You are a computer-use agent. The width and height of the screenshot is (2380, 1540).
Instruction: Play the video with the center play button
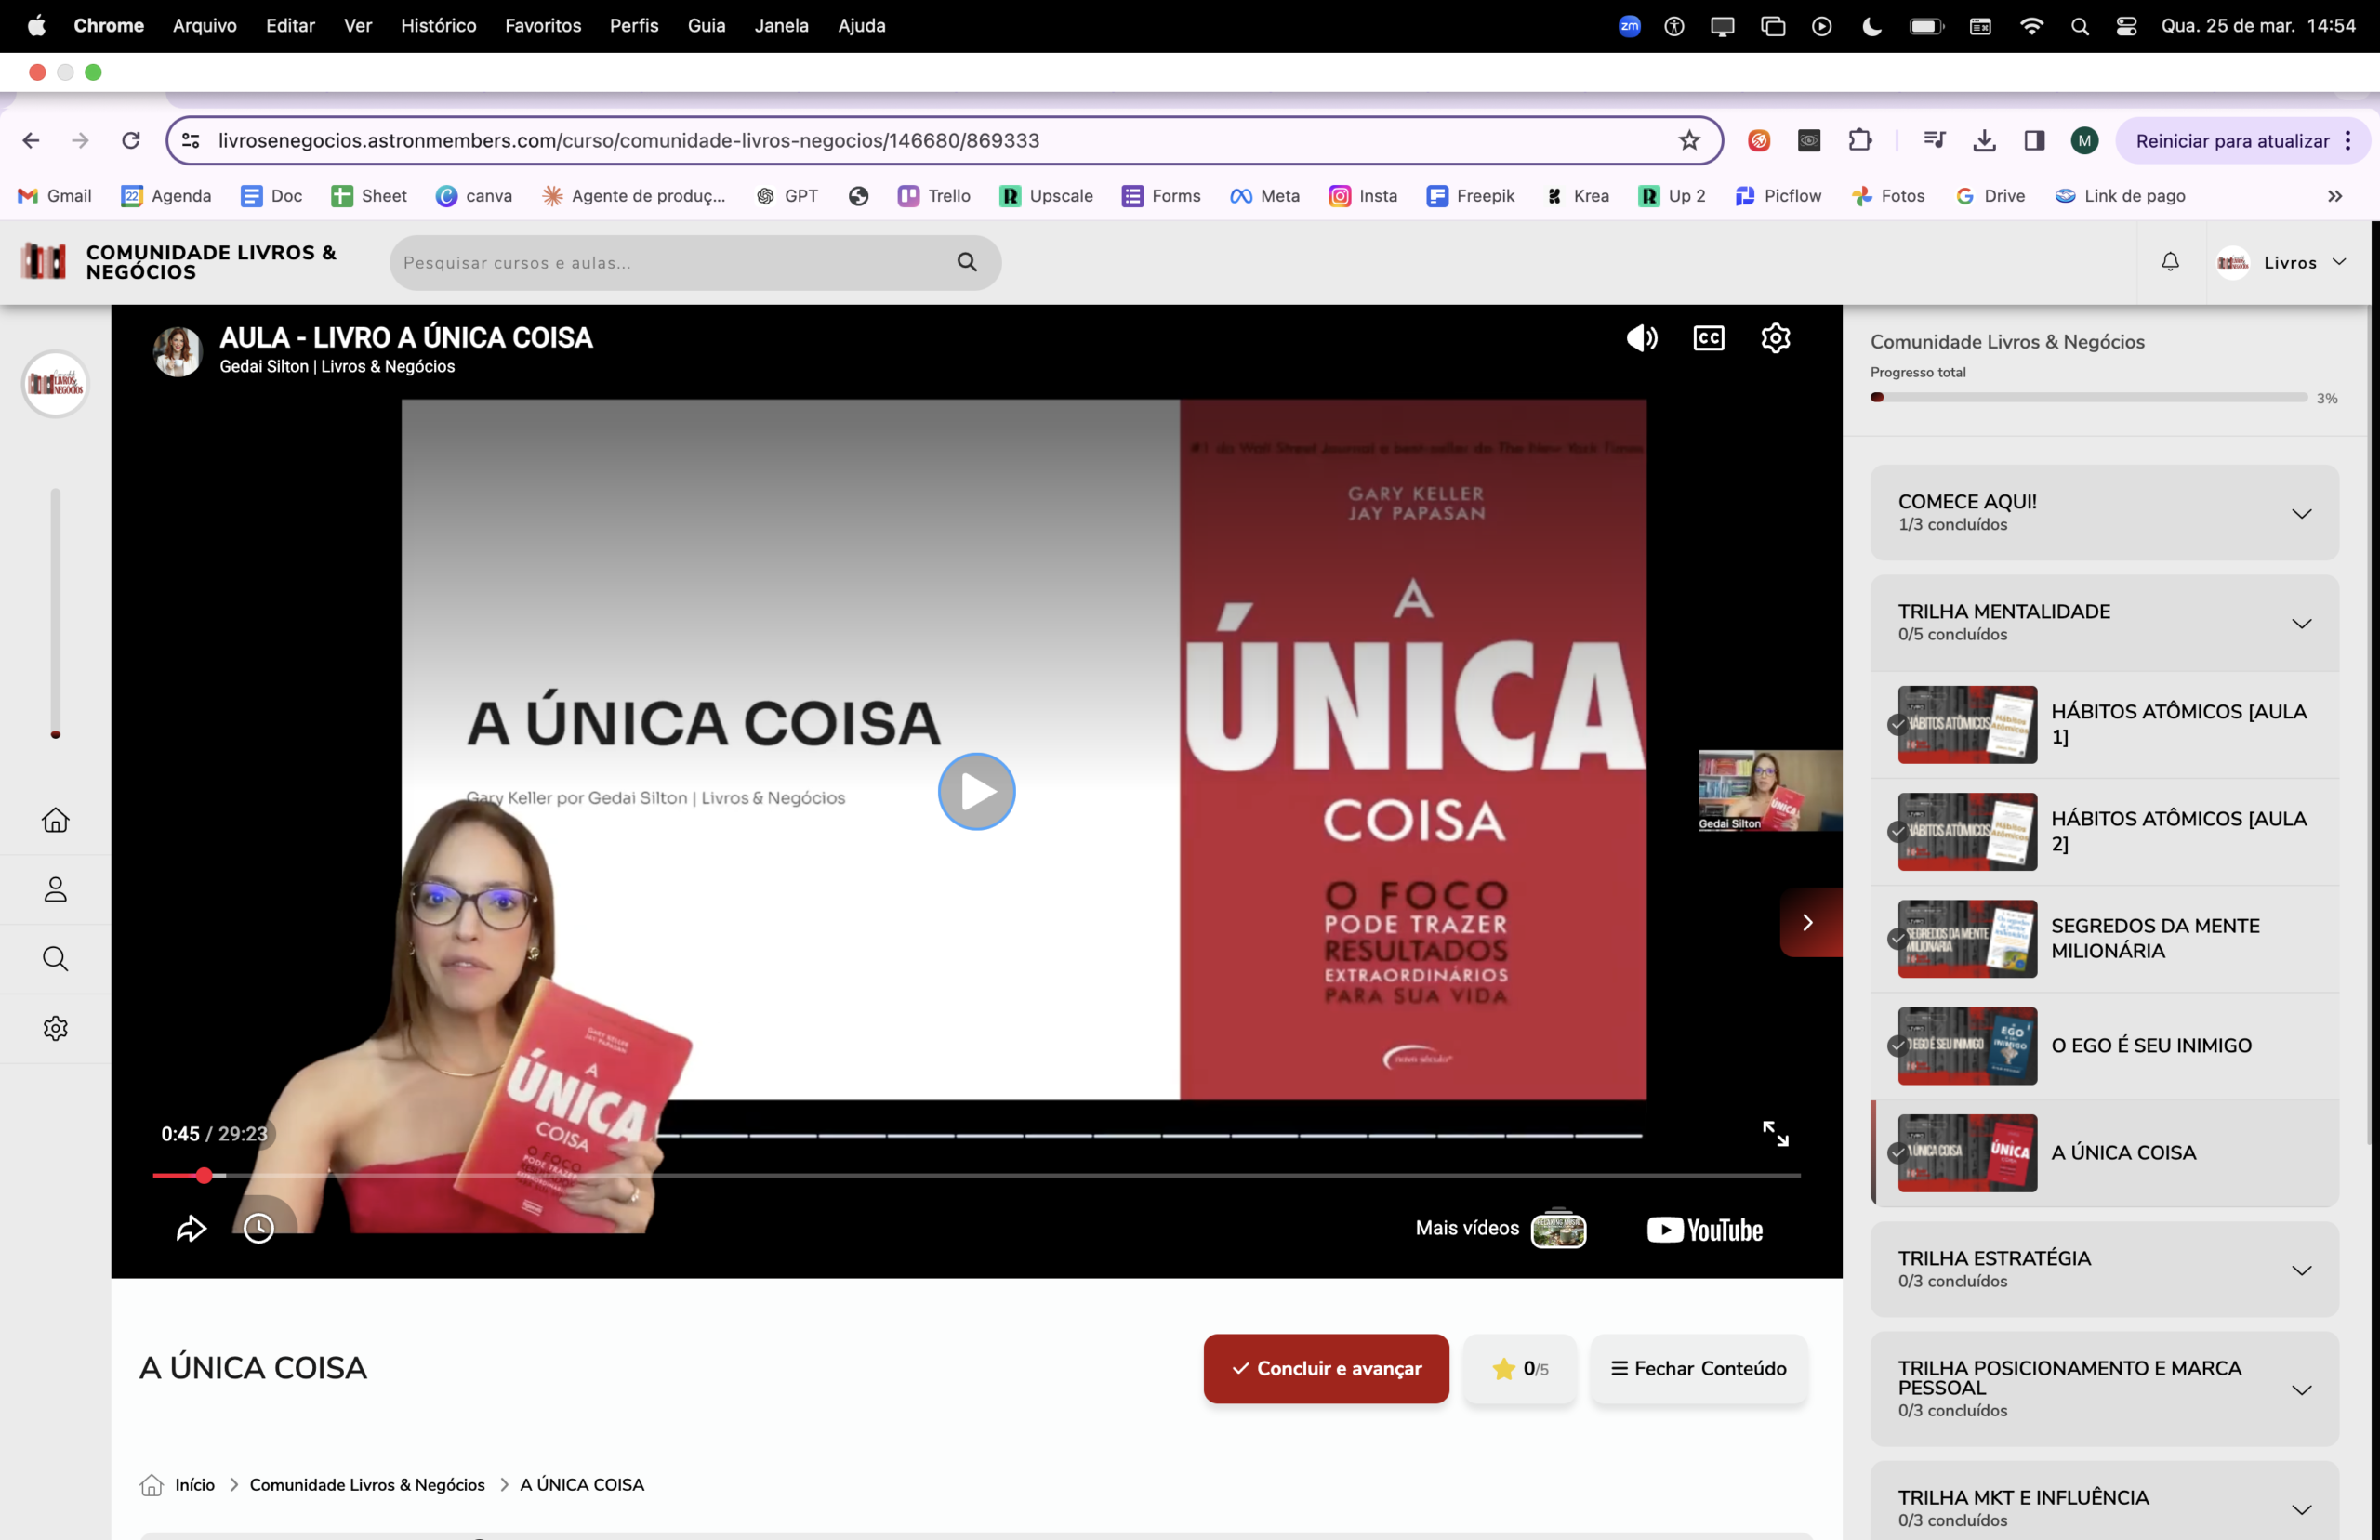(976, 791)
